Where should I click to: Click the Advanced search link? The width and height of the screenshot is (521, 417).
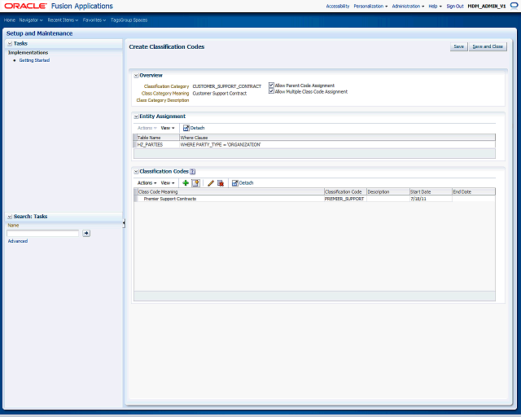(x=18, y=241)
